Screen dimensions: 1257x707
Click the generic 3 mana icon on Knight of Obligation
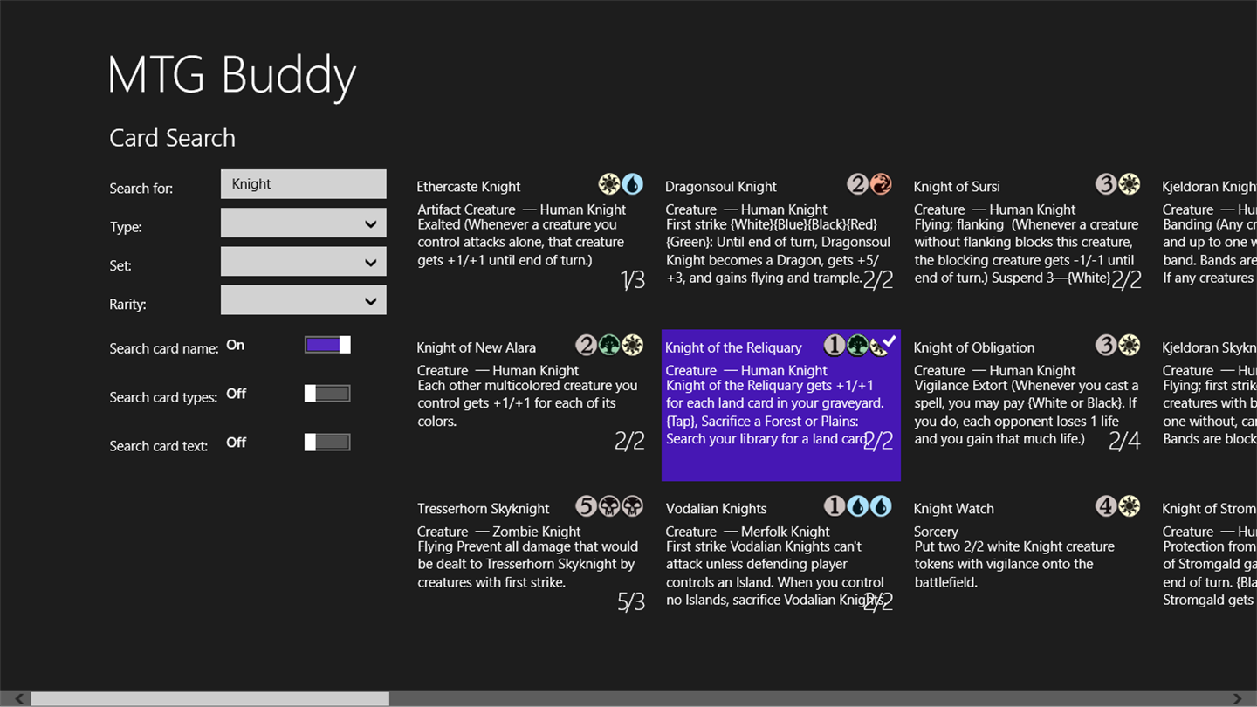point(1106,346)
